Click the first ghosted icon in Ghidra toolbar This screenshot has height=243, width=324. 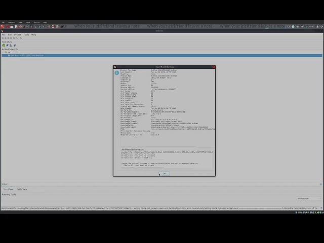tap(3, 38)
